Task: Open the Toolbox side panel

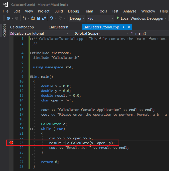Action: [4, 30]
